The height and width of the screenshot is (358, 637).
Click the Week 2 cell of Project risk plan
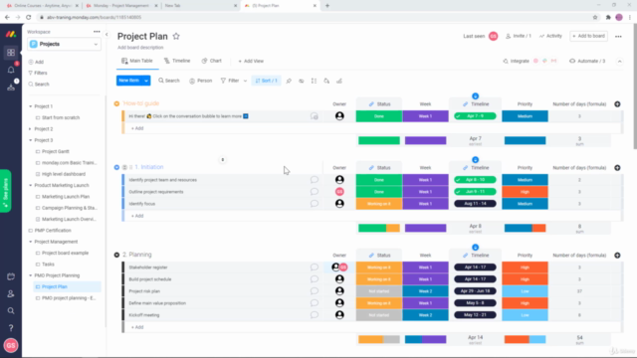pyautogui.click(x=425, y=291)
